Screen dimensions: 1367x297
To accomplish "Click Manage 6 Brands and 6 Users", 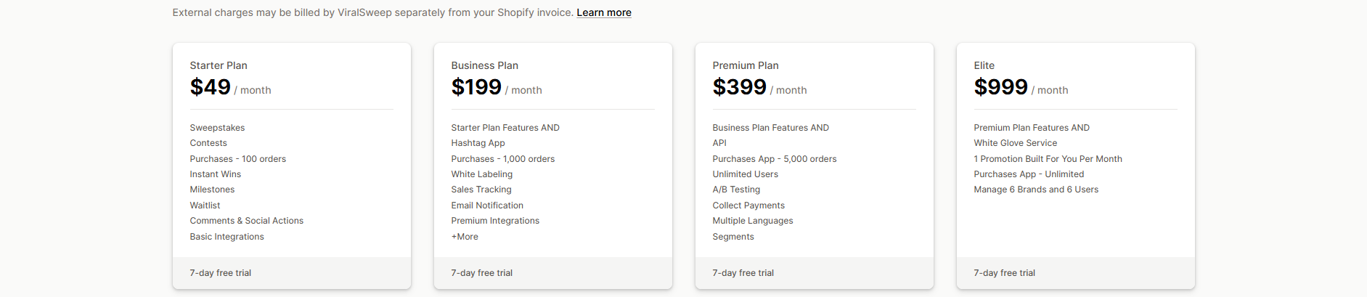I will pos(1036,190).
